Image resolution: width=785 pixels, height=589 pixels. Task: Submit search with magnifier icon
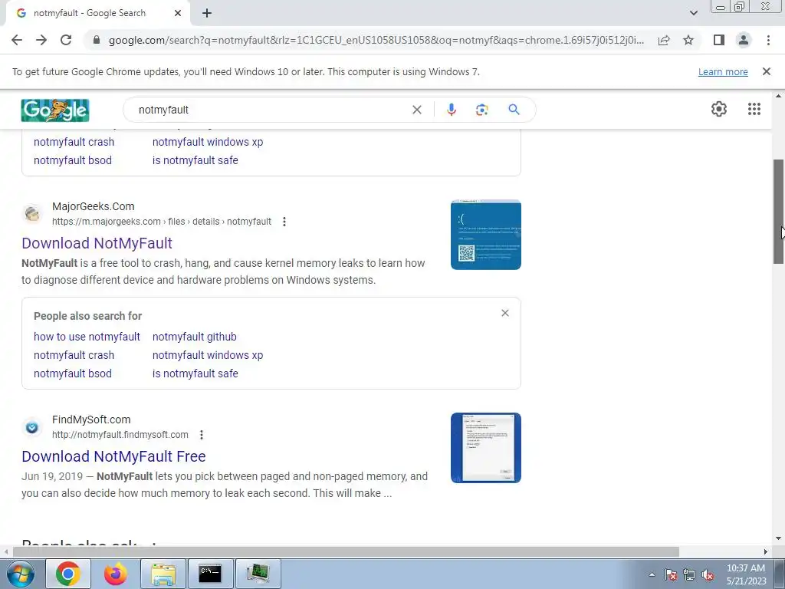[514, 110]
